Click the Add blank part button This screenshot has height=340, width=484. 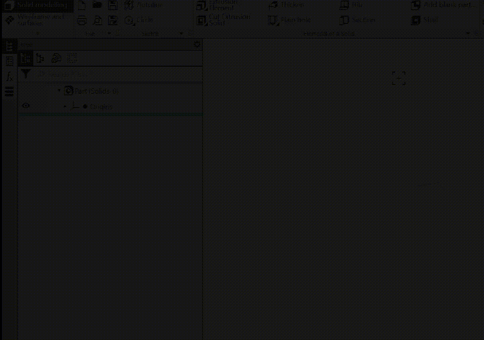pyautogui.click(x=443, y=5)
